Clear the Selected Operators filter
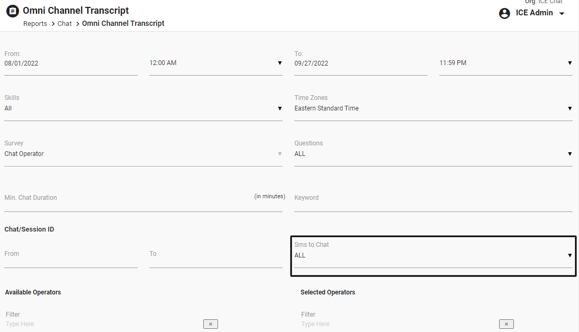 click(x=506, y=324)
